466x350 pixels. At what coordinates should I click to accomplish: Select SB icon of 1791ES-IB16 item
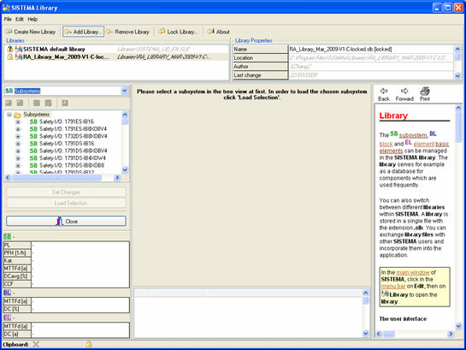tap(33, 122)
